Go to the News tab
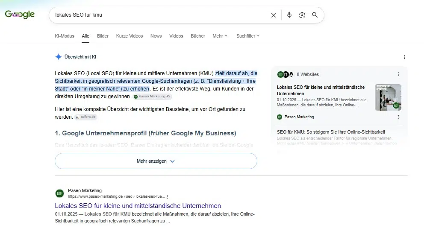 [x=156, y=36]
